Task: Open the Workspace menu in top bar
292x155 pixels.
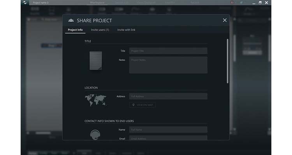Action: coord(97,3)
